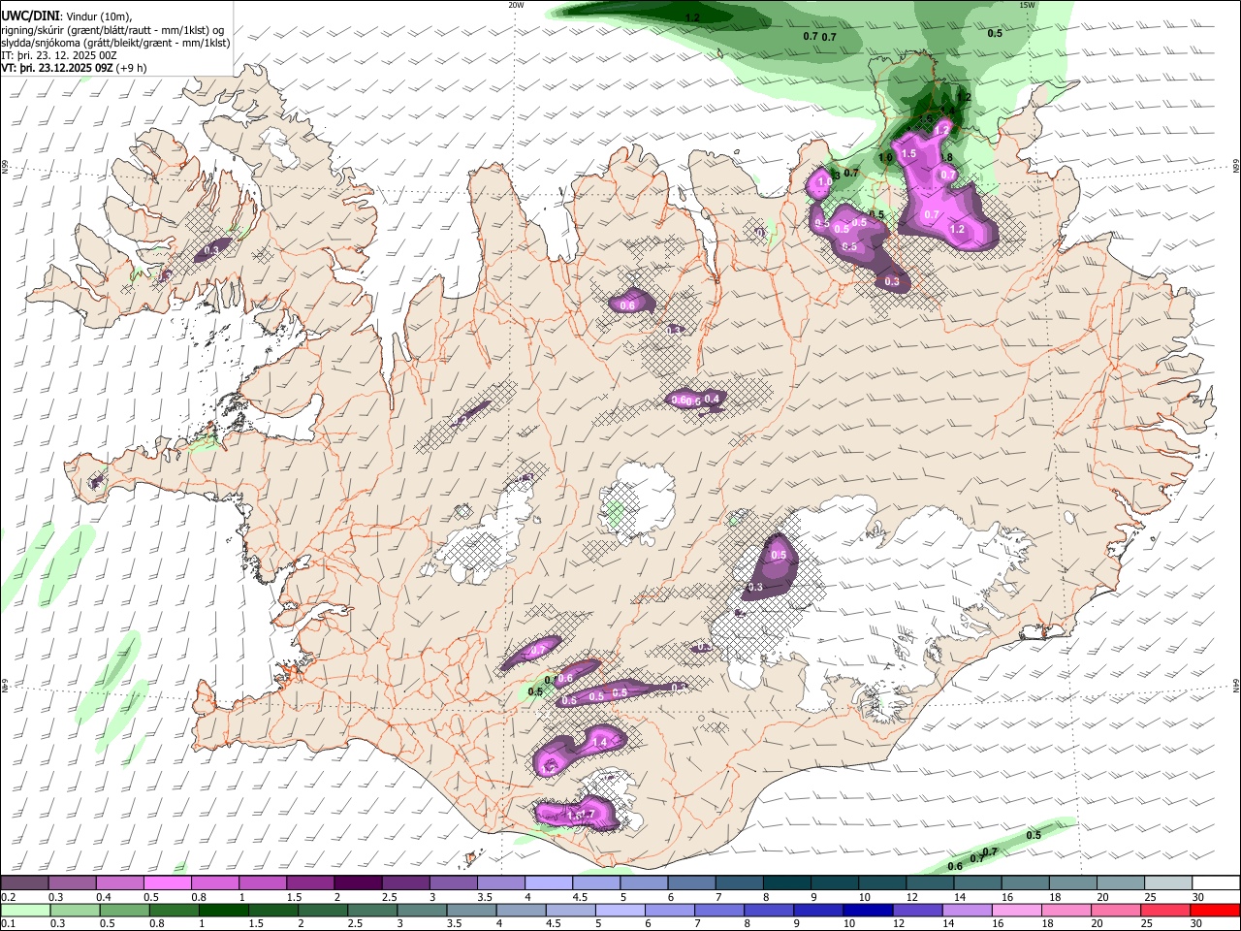
Task: Click the 'IT: þri. 23. 12. 2025 00Z' line
Action: 59,54
